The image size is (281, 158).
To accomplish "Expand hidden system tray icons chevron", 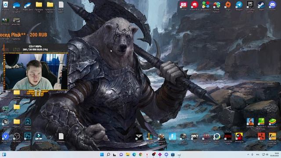I will coord(248,154).
